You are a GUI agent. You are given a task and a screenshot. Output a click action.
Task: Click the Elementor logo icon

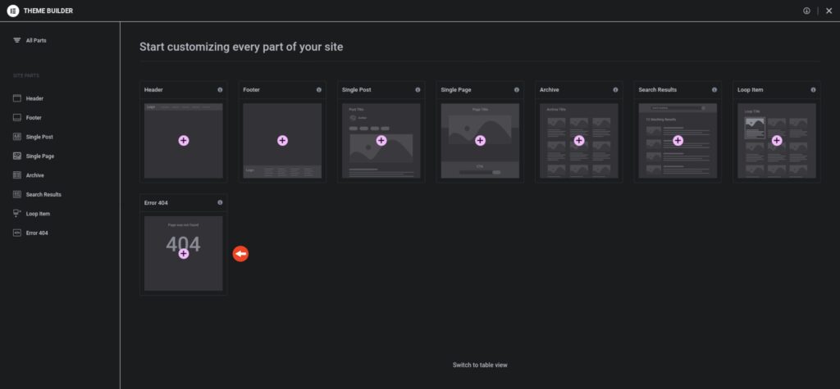click(x=13, y=11)
